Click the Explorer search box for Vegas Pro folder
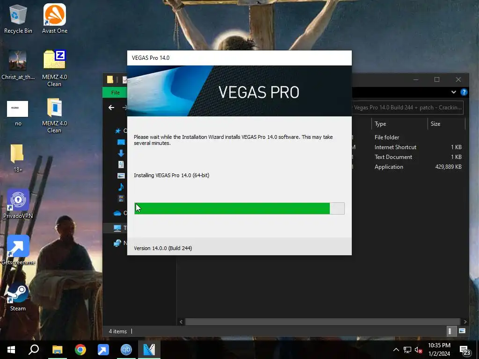The image size is (479, 359). click(407, 108)
